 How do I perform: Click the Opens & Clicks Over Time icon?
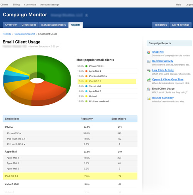(x=149, y=80)
